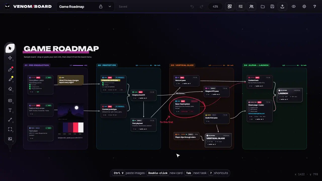Open the collaborators panel
The image size is (322, 181).
tap(251, 7)
